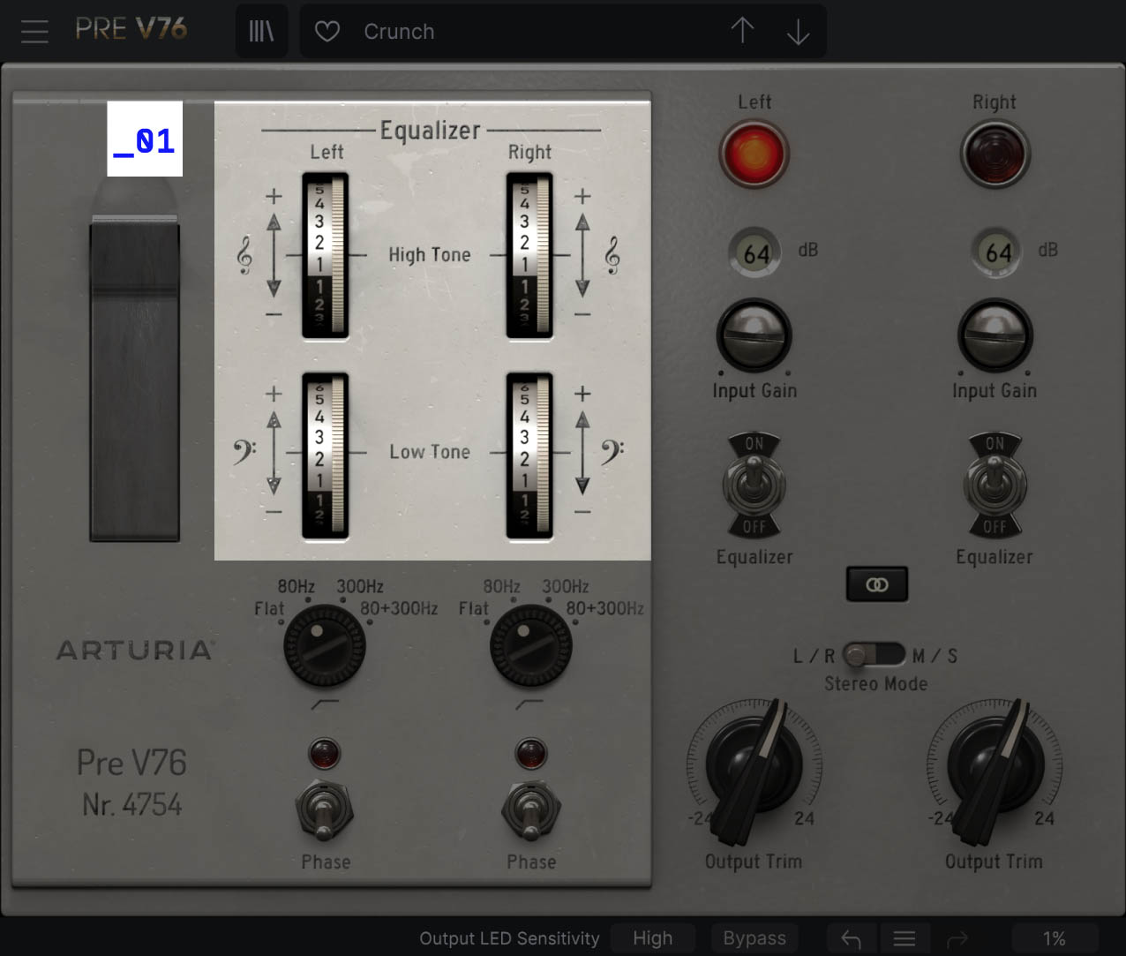Toggle the left channel Phase switch
Viewport: 1126px width, 956px height.
tap(325, 809)
